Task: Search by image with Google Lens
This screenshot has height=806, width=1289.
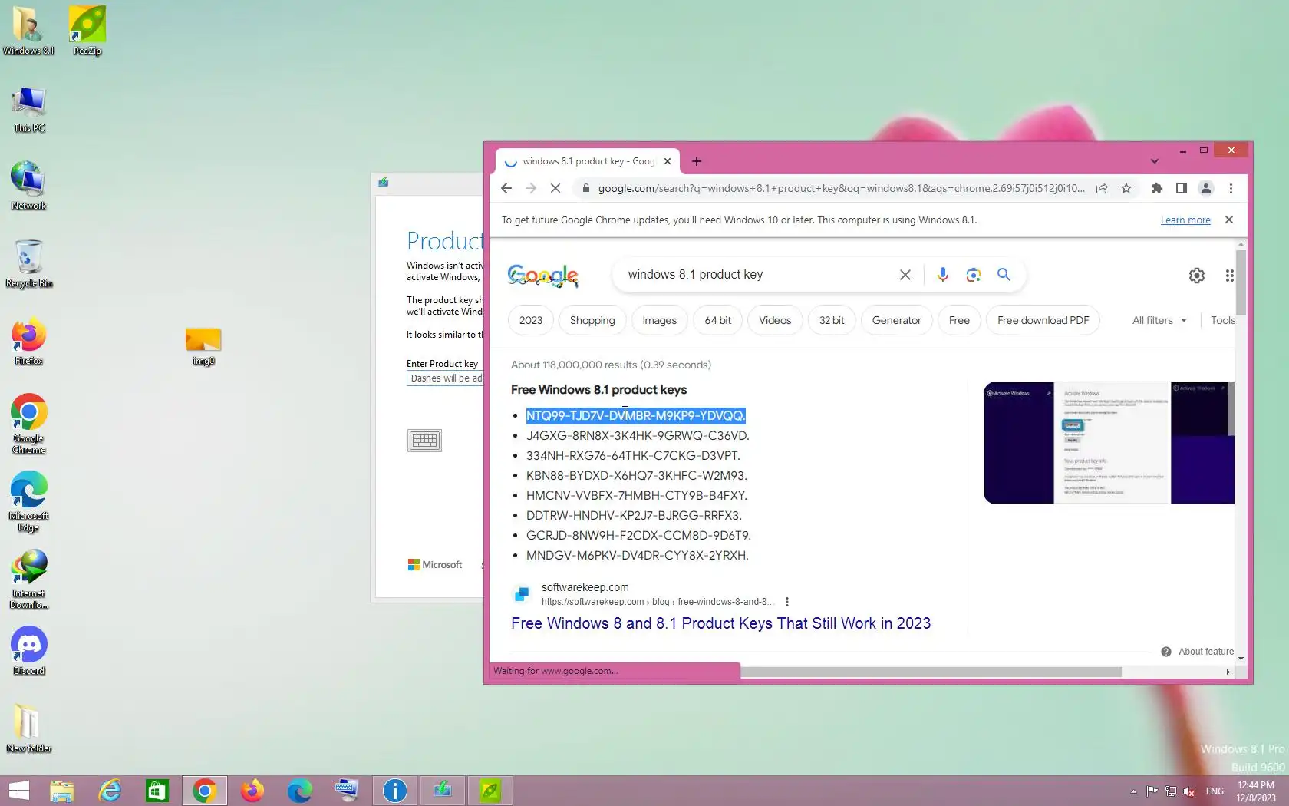Action: pyautogui.click(x=973, y=275)
